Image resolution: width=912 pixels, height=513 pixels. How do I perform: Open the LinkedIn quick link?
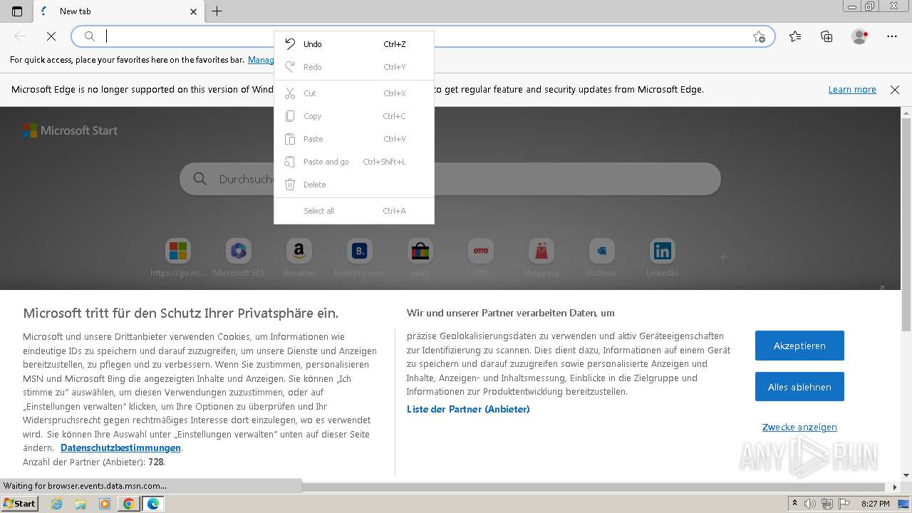coord(663,258)
